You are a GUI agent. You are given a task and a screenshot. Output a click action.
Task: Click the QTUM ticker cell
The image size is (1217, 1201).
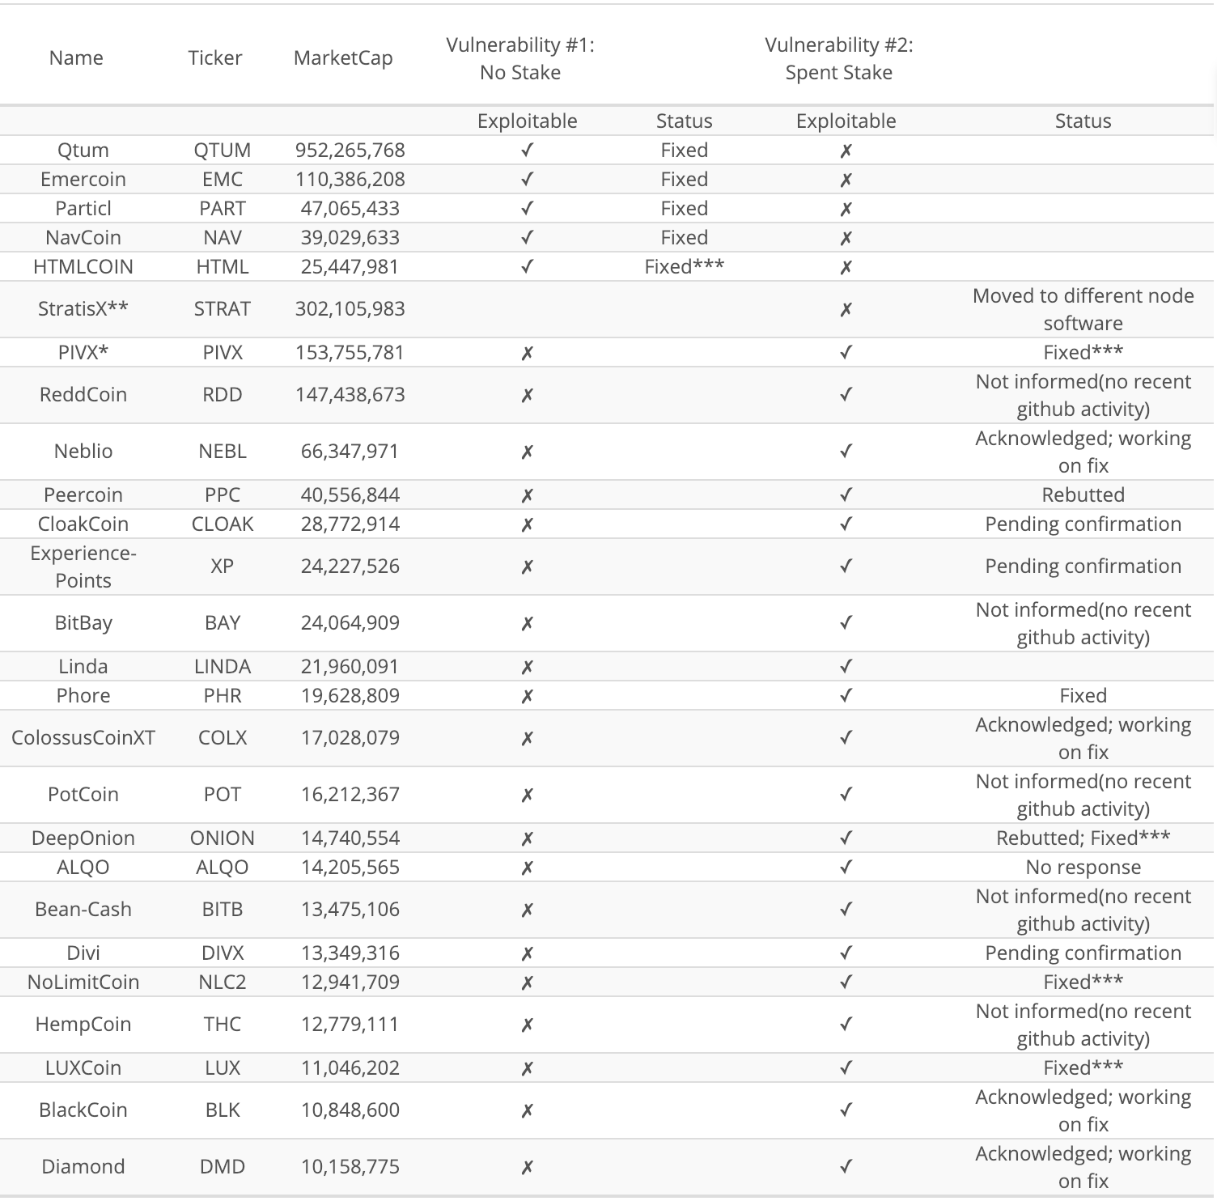(223, 150)
